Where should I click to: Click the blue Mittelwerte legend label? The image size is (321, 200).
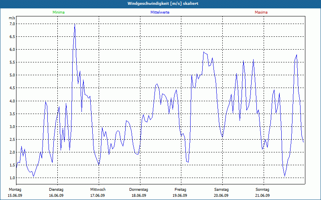(x=160, y=12)
